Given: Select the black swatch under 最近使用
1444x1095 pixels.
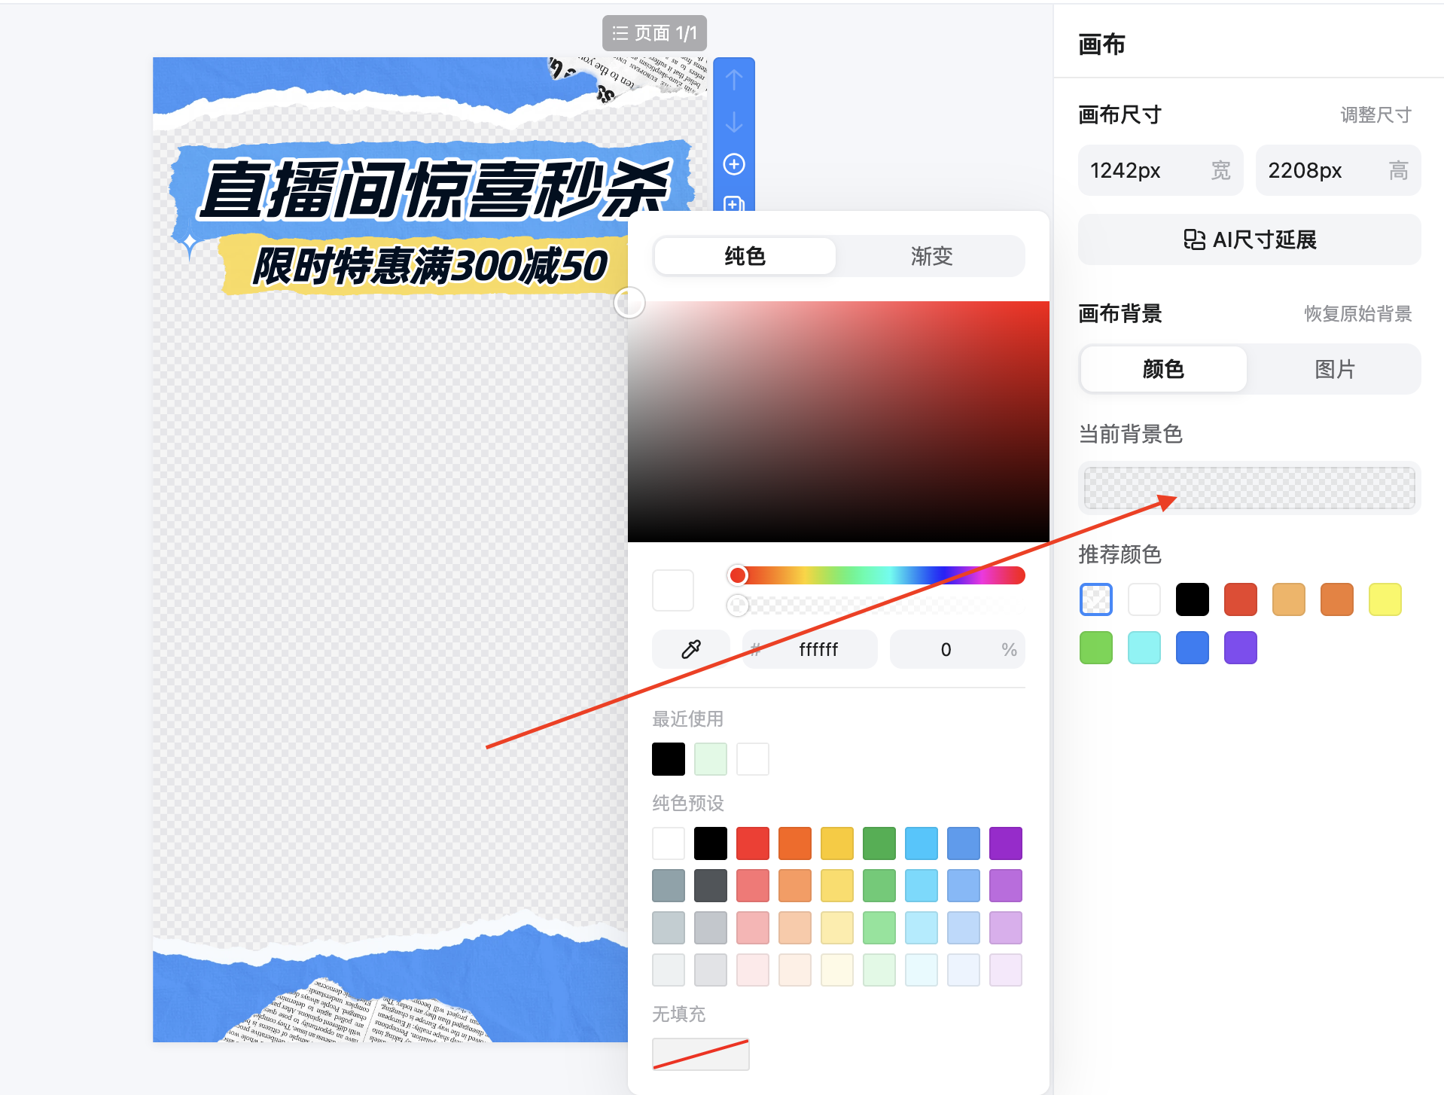Looking at the screenshot, I should pos(668,758).
